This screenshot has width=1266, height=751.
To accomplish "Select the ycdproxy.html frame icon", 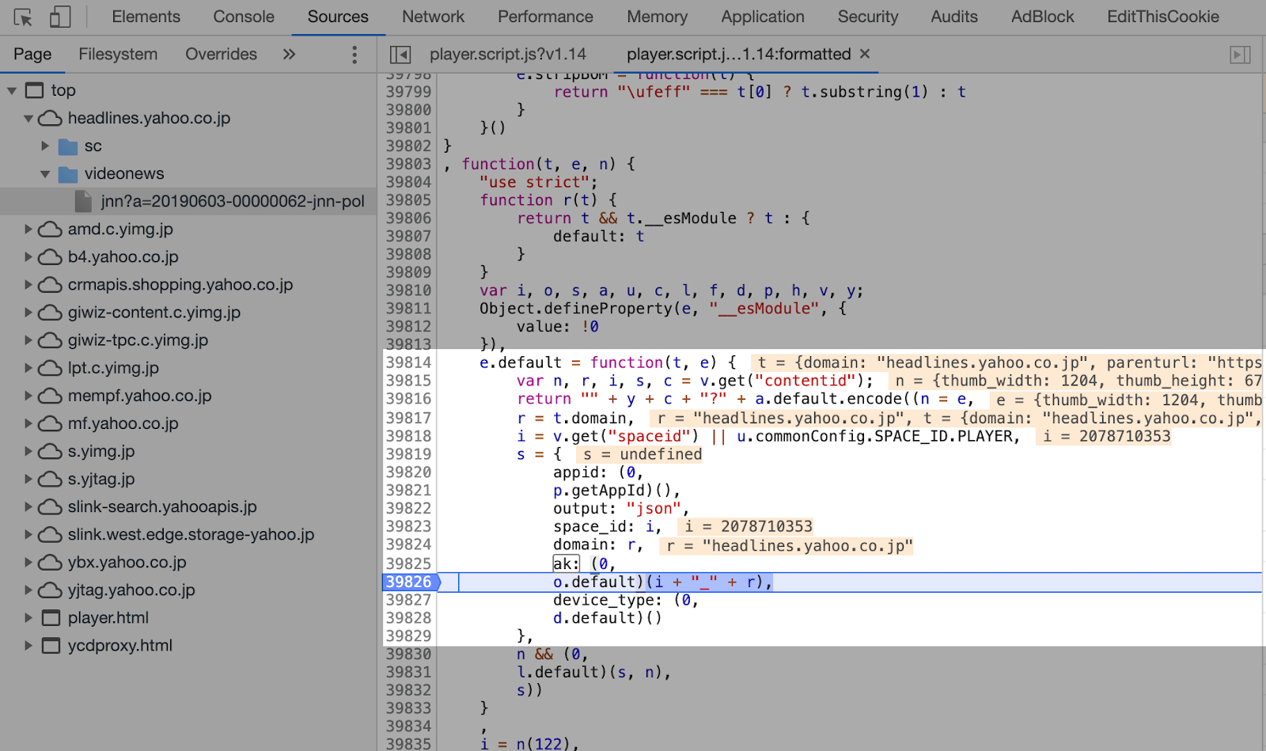I will [x=51, y=645].
